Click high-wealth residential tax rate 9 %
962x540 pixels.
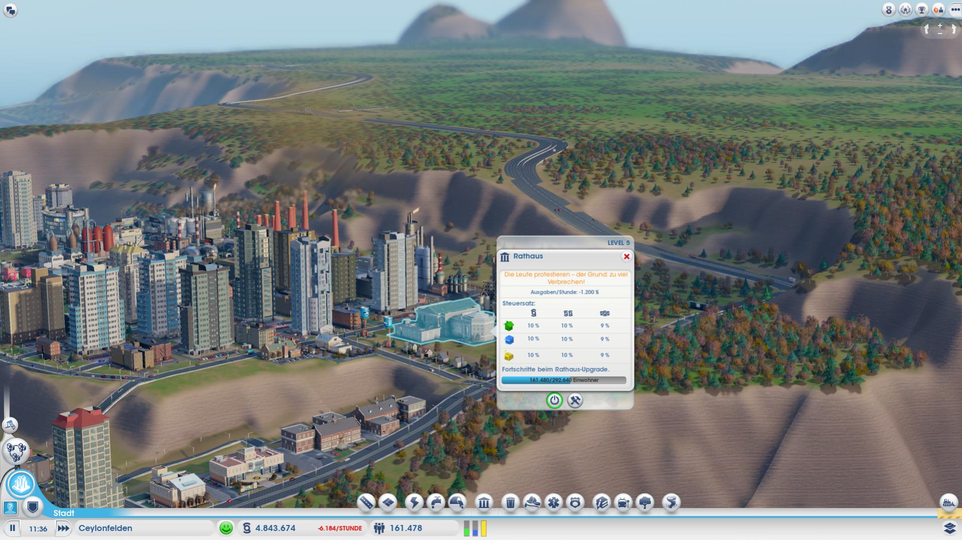tap(605, 325)
